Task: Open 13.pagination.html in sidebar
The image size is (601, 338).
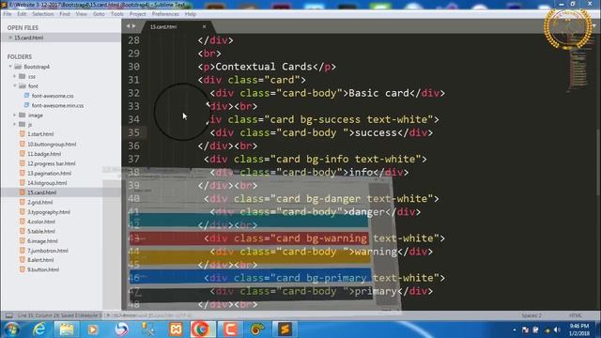Action: 49,173
